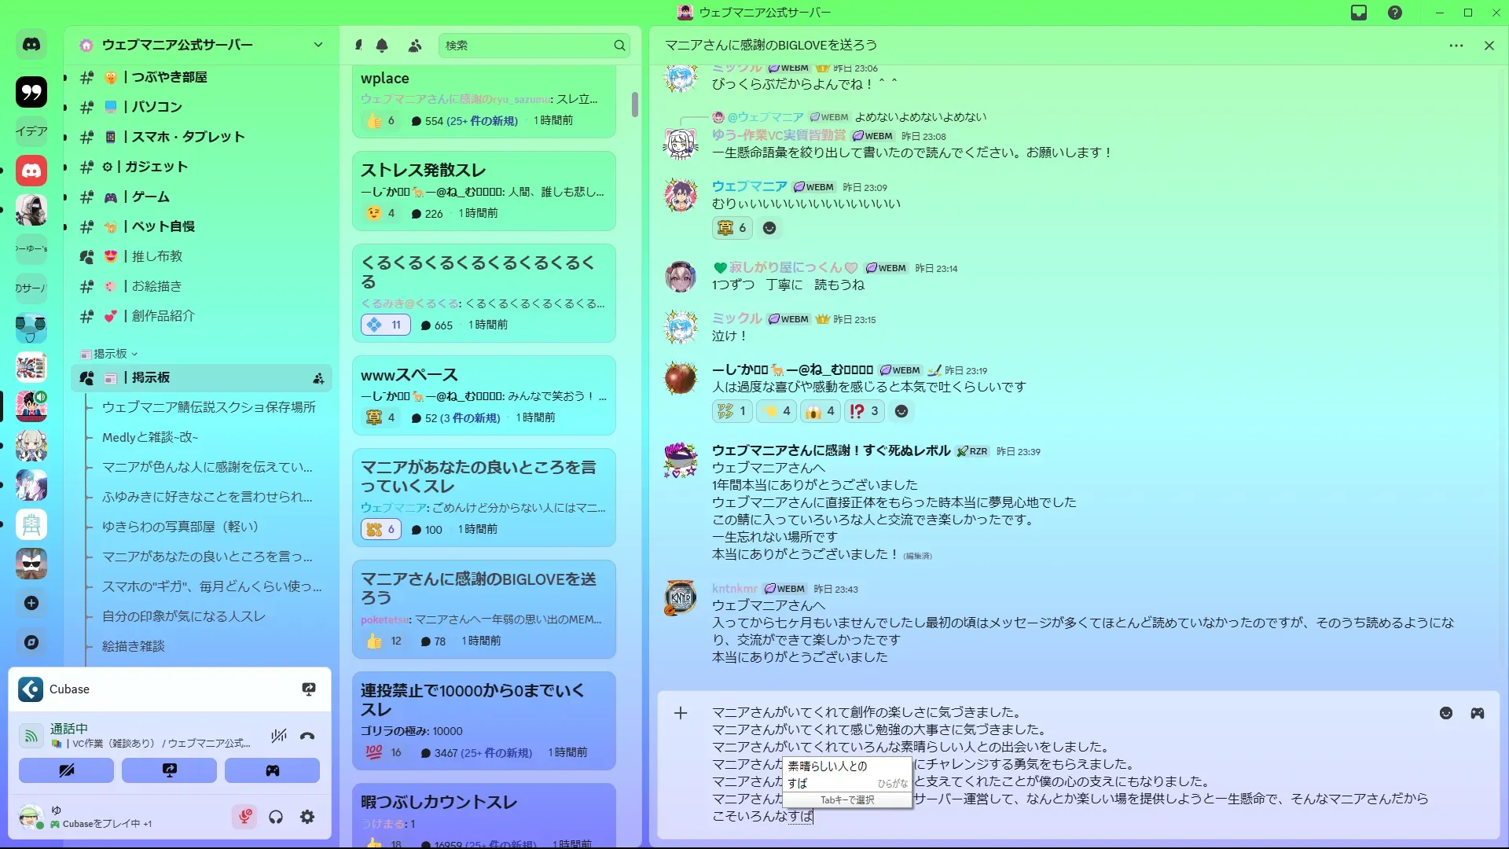The height and width of the screenshot is (849, 1509).
Task: Show member list icon
Action: [x=415, y=46]
